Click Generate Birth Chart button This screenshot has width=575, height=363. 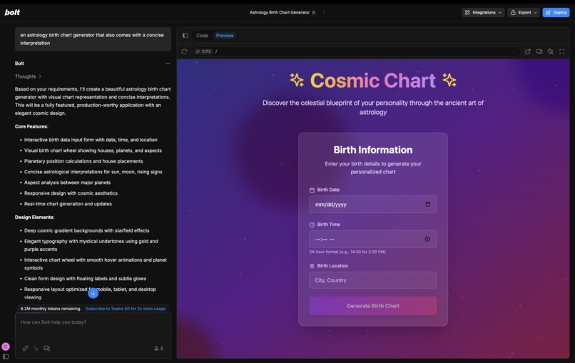pyautogui.click(x=373, y=306)
